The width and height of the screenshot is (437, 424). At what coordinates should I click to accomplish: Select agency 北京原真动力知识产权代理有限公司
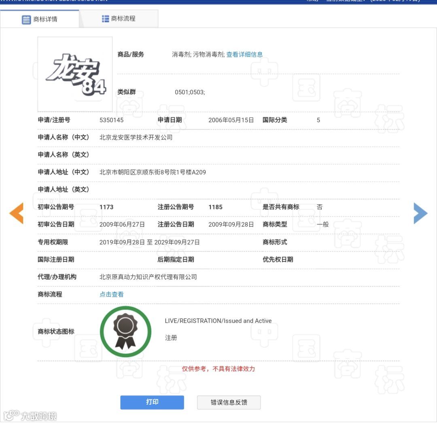pos(148,277)
